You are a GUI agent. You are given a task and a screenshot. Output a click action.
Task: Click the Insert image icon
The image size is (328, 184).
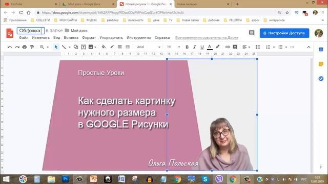pyautogui.click(x=91, y=47)
